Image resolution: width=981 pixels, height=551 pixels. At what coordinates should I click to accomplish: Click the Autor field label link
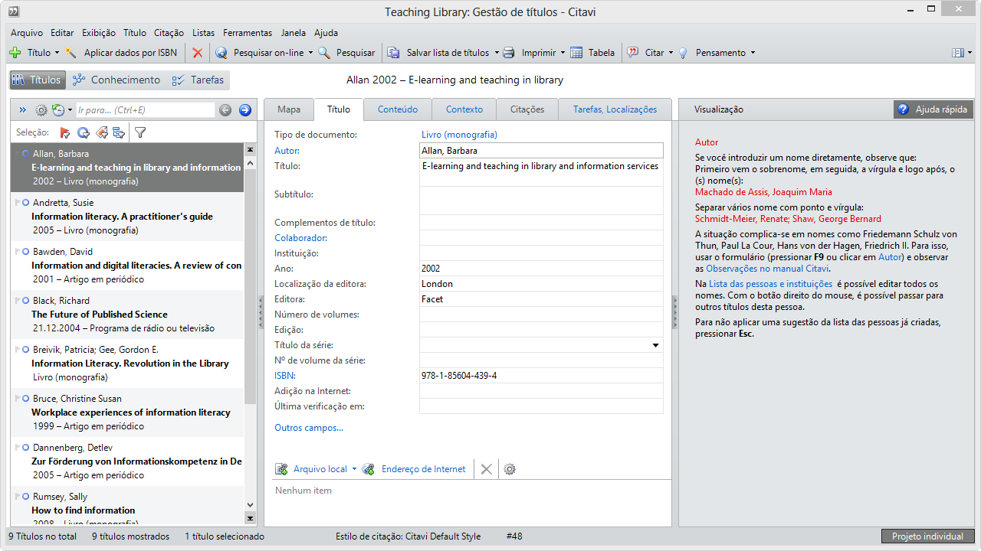pos(287,151)
